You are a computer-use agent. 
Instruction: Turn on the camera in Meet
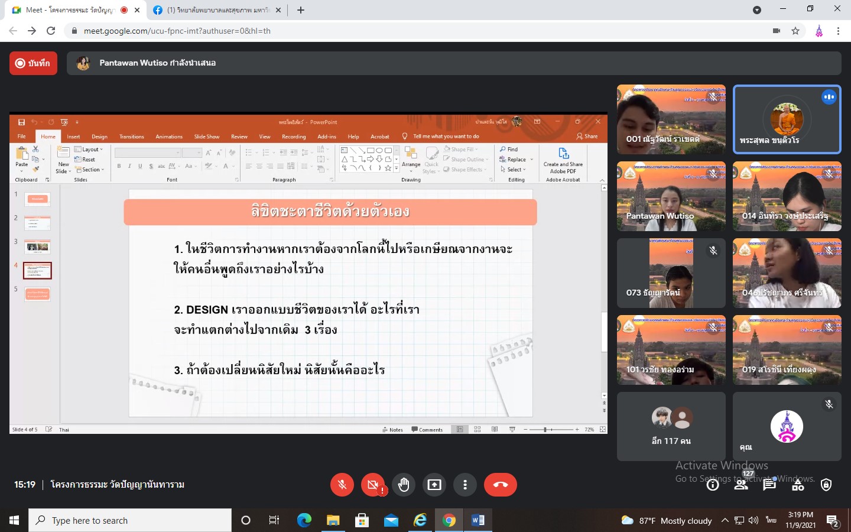(372, 485)
